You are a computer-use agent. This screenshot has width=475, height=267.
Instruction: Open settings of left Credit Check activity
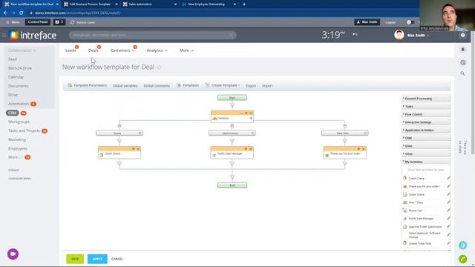(134, 149)
